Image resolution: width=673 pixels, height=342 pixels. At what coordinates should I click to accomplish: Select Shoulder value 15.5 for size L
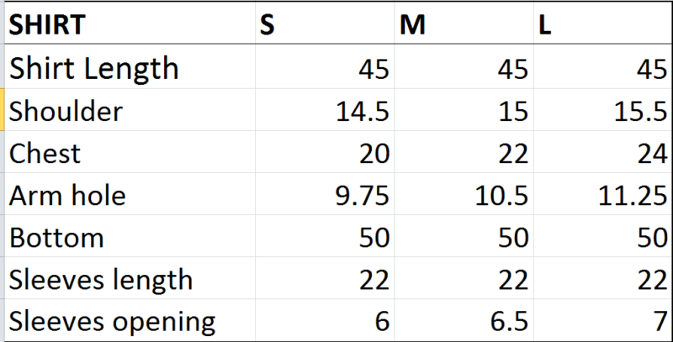[602, 110]
